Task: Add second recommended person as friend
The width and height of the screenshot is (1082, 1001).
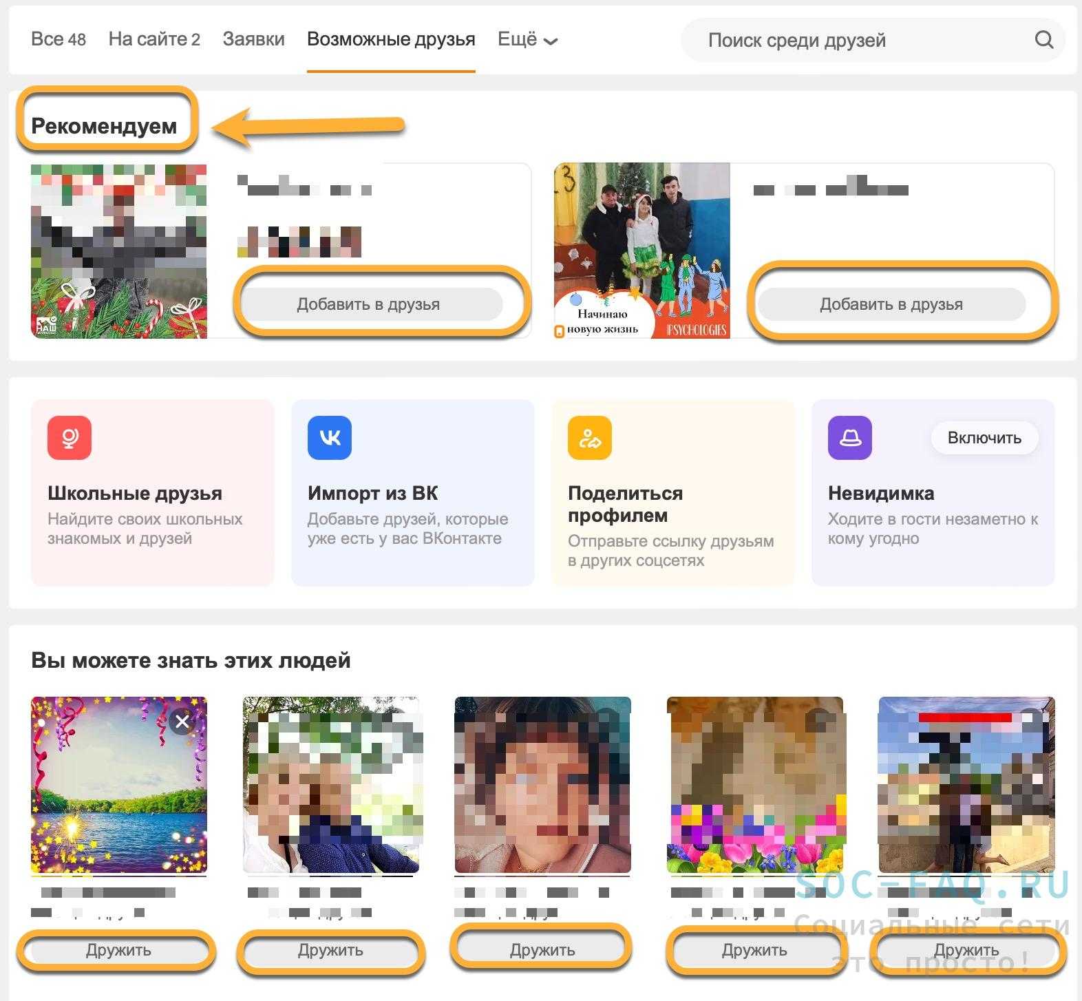Action: click(891, 304)
